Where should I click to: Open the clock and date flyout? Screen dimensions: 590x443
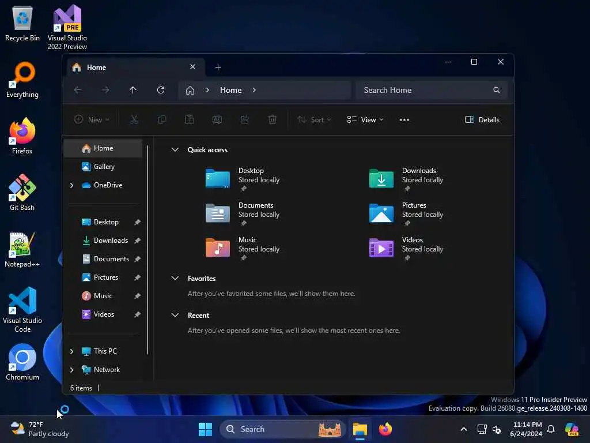click(526, 429)
